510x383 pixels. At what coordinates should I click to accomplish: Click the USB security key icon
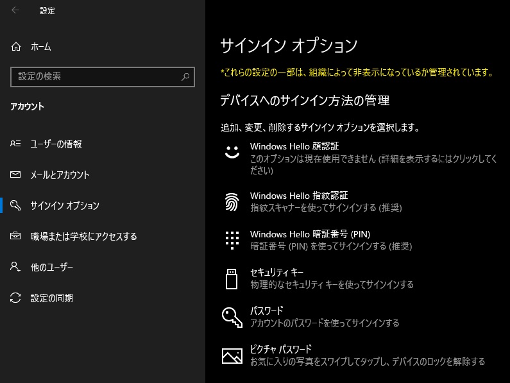click(232, 279)
